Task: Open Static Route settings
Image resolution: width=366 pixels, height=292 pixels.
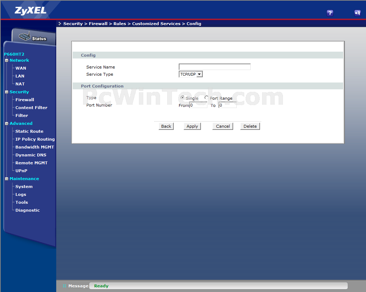Action: pyautogui.click(x=29, y=131)
